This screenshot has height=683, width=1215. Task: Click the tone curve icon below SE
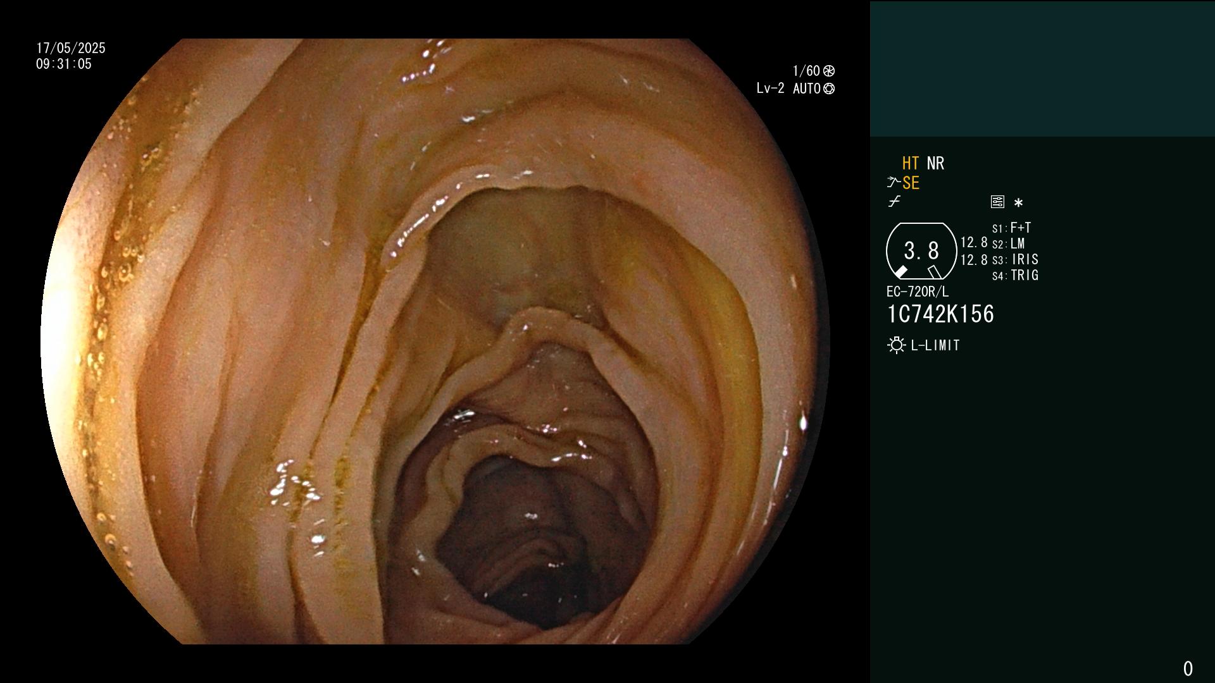pos(894,202)
